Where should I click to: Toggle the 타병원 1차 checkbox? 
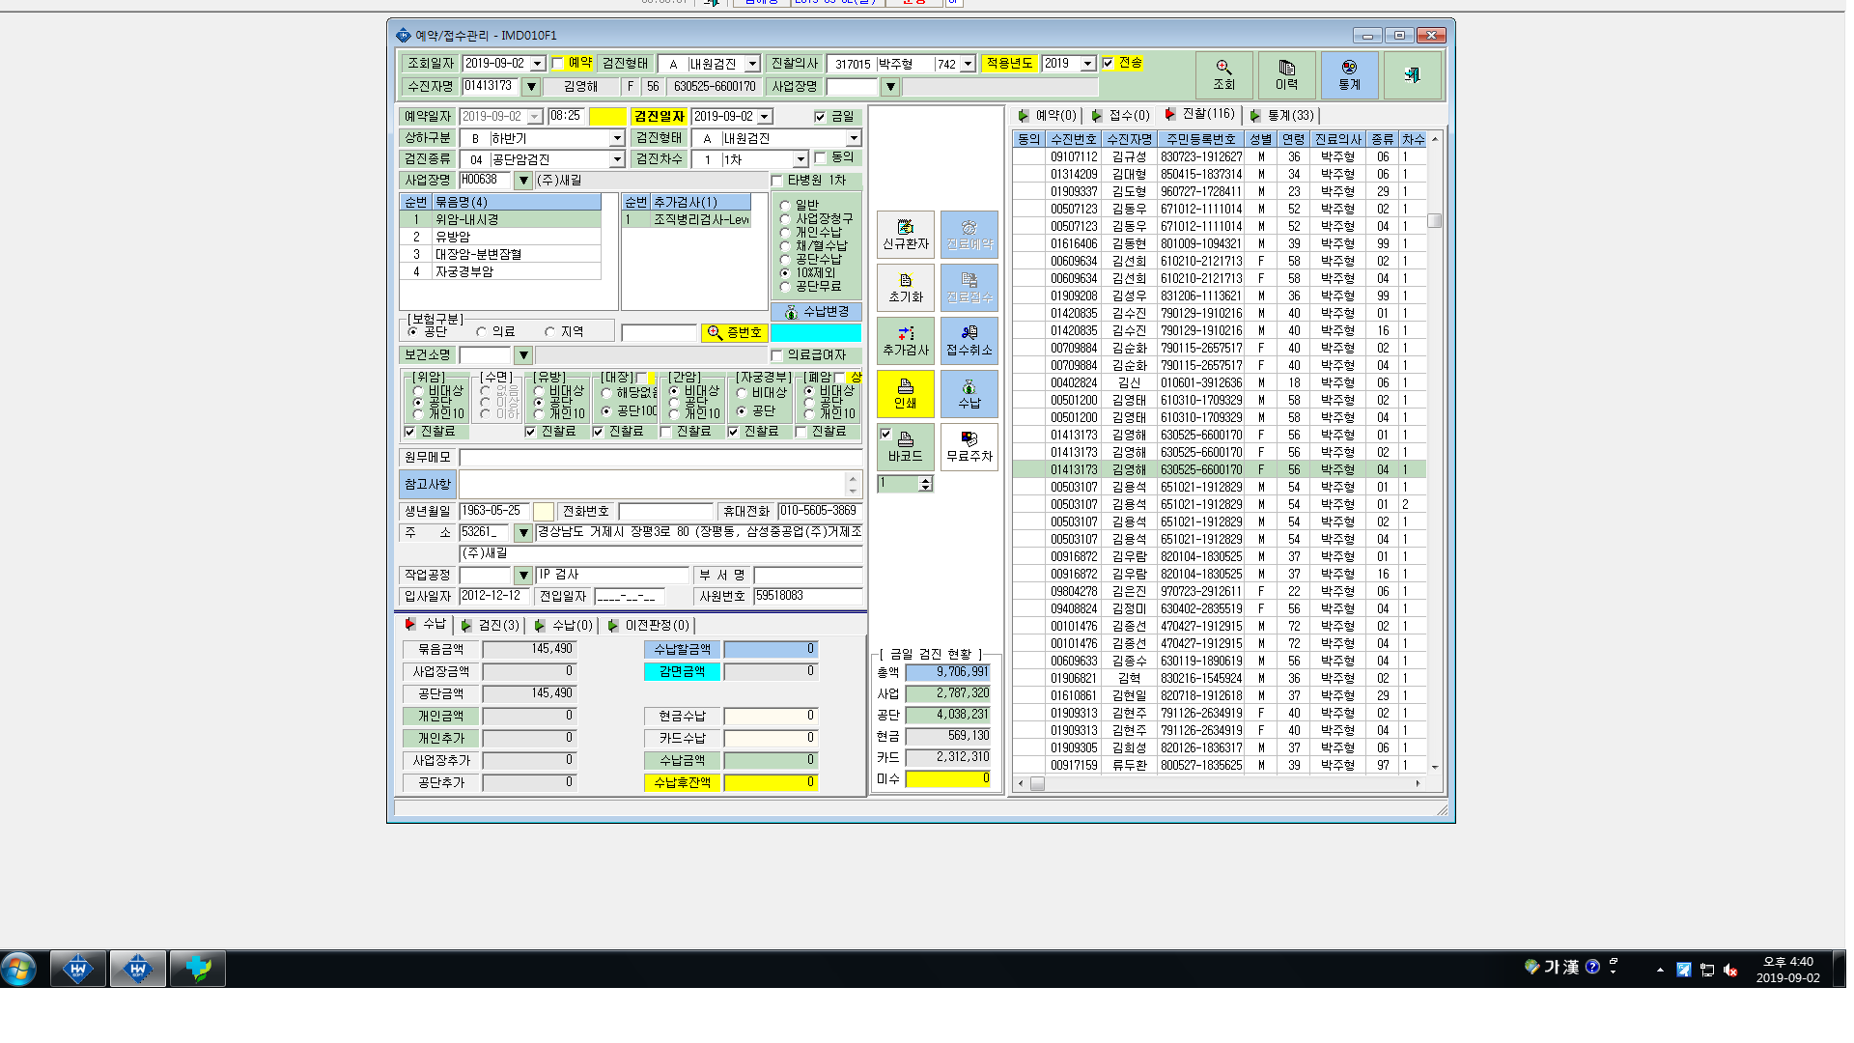click(777, 181)
